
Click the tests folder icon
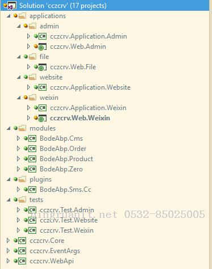(22, 200)
